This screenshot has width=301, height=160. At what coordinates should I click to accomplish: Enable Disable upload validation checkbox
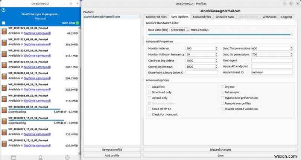click(x=222, y=109)
